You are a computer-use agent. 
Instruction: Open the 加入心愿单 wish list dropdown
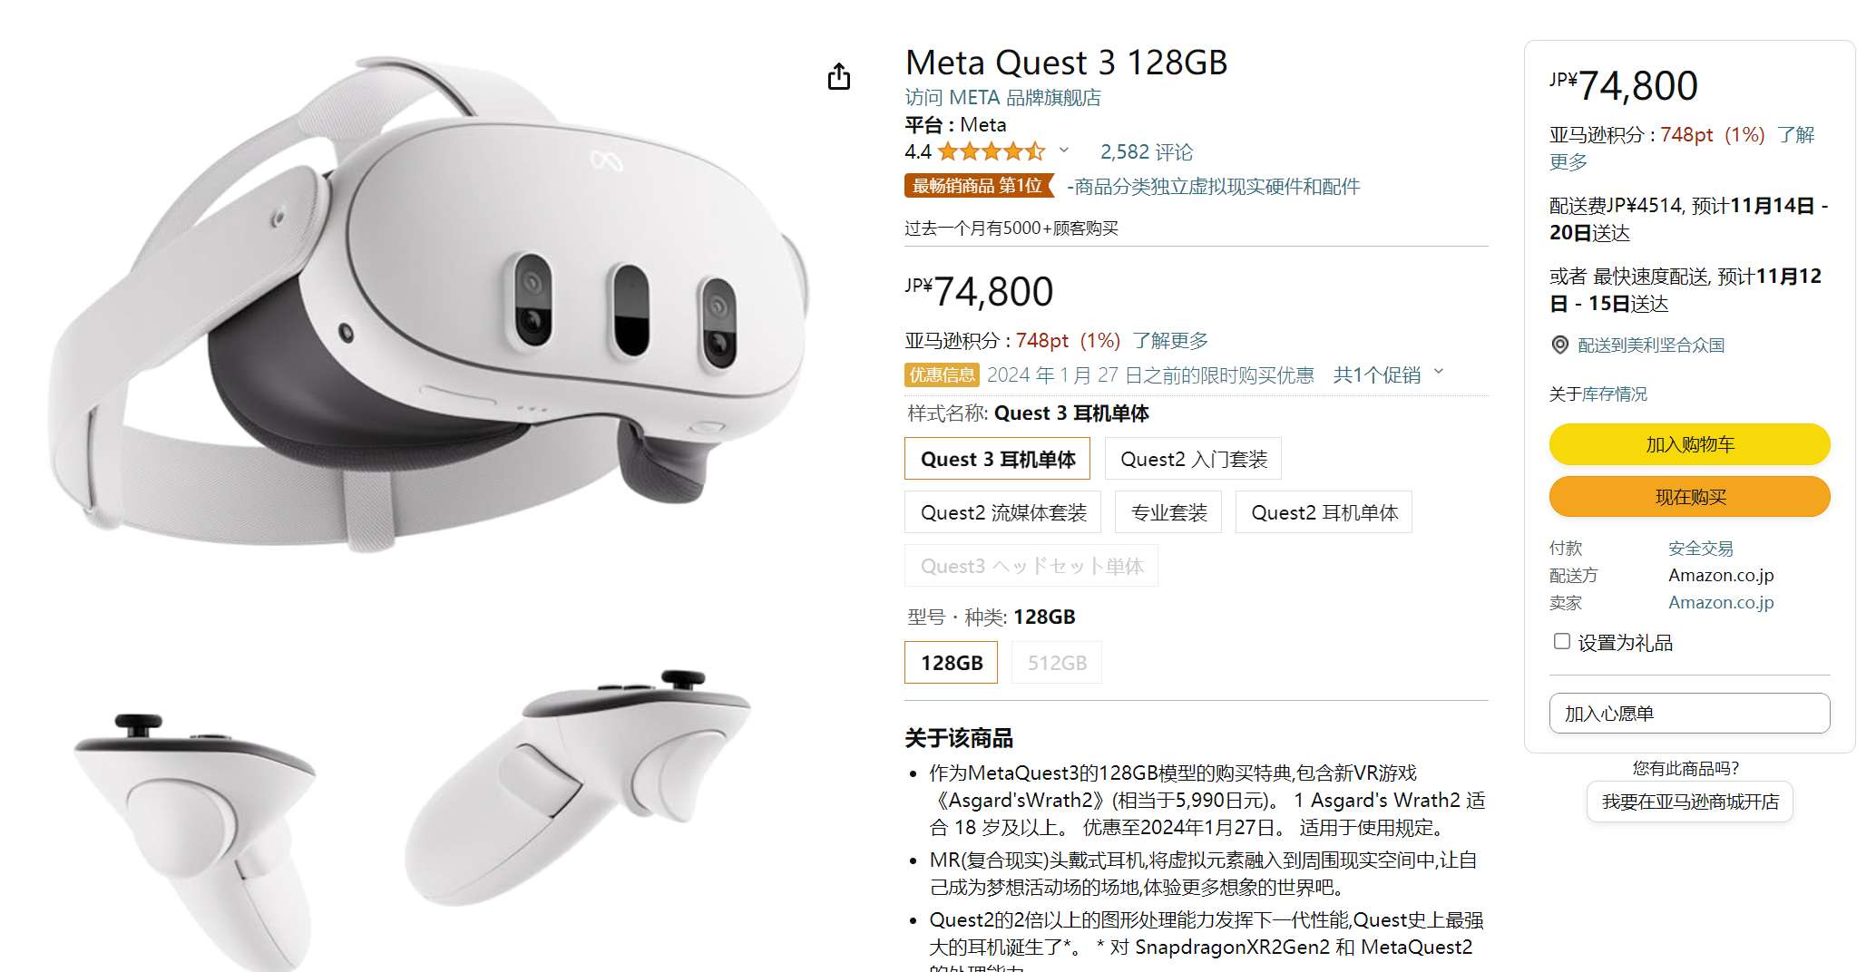(x=1689, y=714)
